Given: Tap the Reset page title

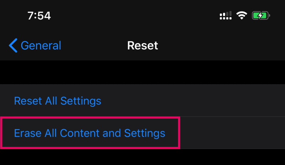Looking at the screenshot, I should pos(142,46).
